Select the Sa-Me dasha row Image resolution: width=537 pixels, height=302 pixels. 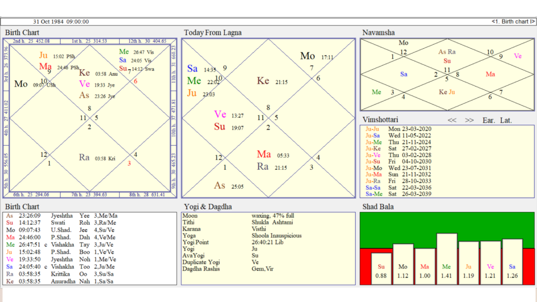pyautogui.click(x=399, y=194)
